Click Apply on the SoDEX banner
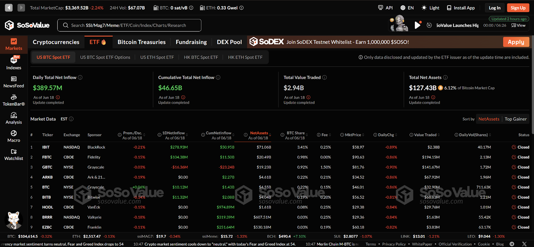The image size is (534, 247). point(516,42)
